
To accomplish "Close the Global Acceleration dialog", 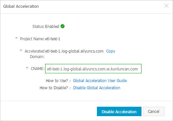I will point(166,6).
